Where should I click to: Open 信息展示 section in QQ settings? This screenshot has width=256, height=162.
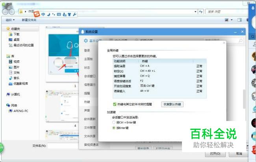90,85
